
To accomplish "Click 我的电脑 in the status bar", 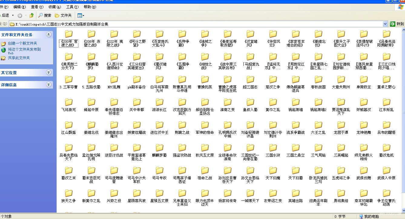I will [371, 217].
